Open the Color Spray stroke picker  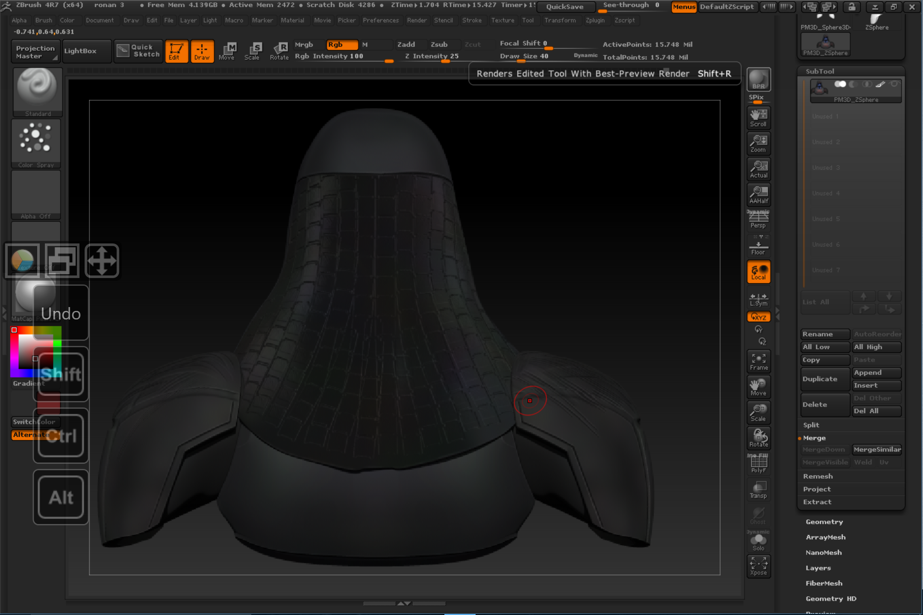point(36,143)
